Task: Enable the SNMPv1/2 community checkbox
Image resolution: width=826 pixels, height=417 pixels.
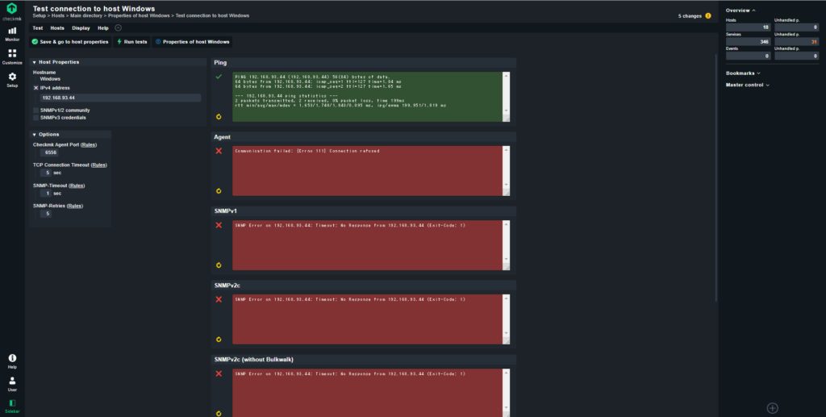Action: [x=35, y=111]
